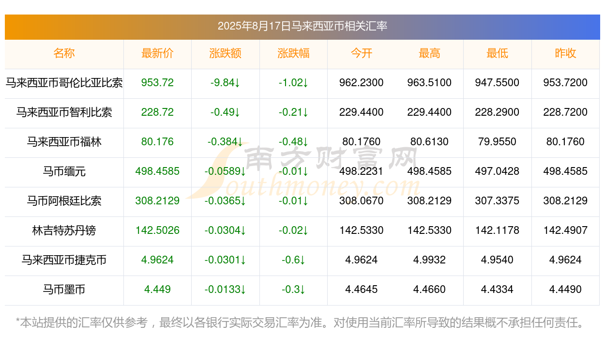The image size is (605, 338).
Task: Click the 最高 column header
Action: tap(429, 53)
